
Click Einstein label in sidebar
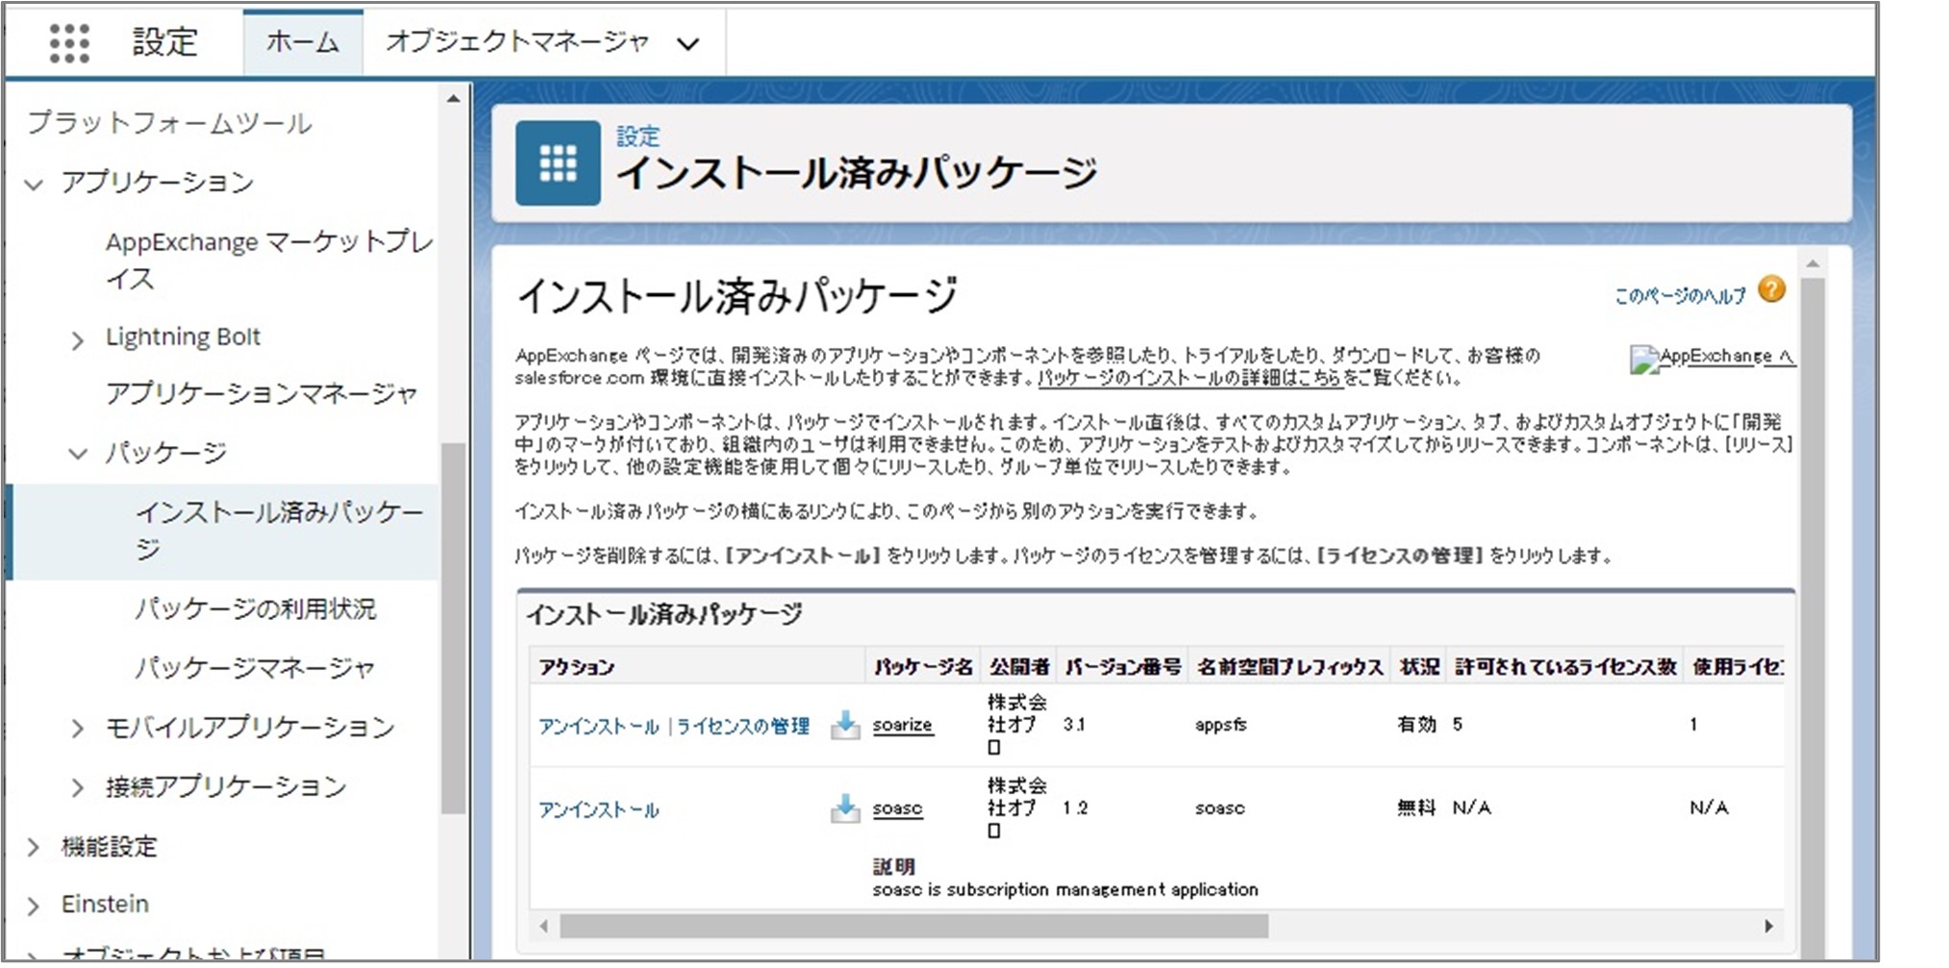[105, 904]
